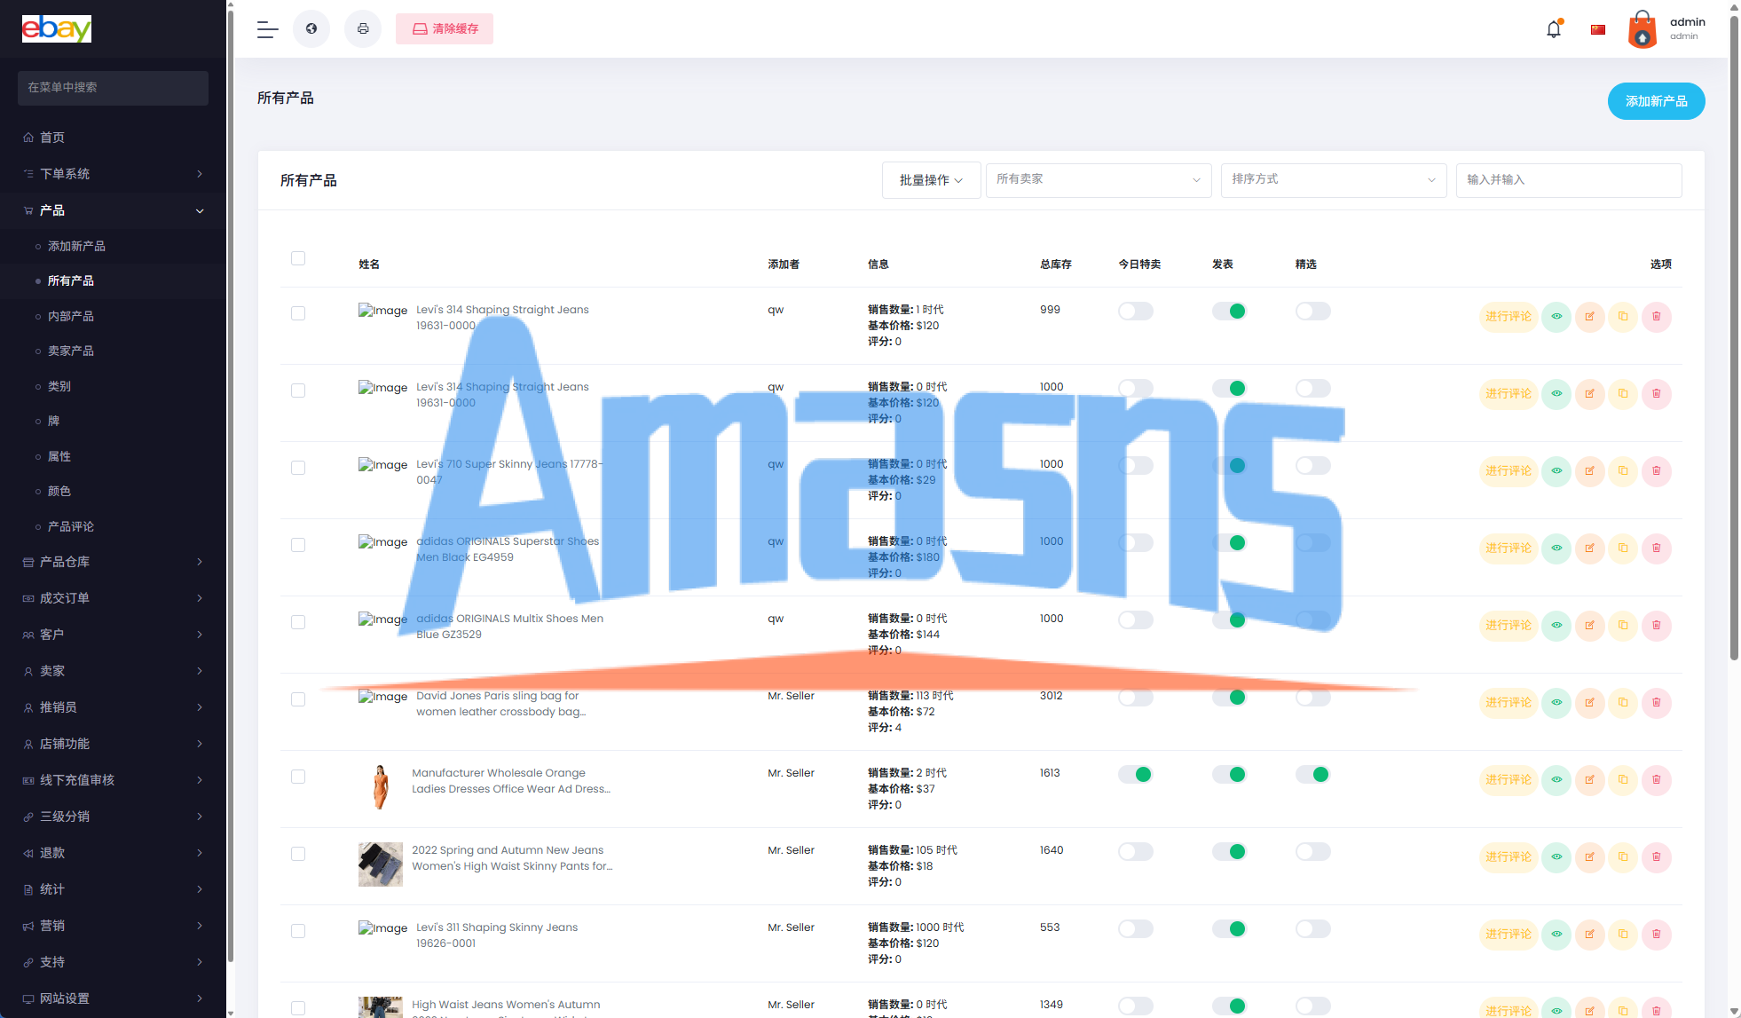Click the hamburger menu icon in top bar
Viewport: 1741px width, 1018px height.
pos(267,29)
